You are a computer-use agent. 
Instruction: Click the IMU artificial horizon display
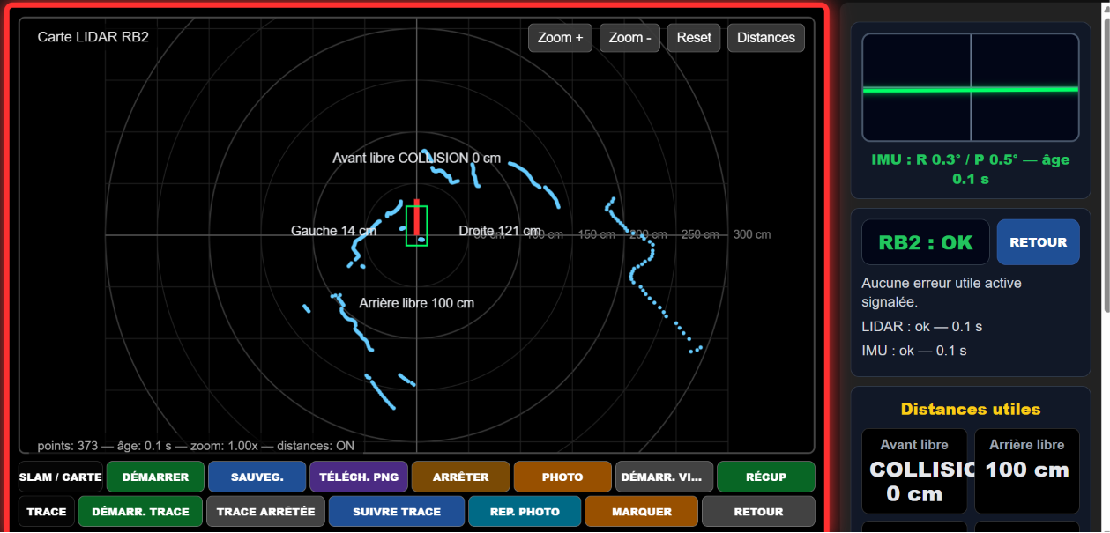point(971,87)
